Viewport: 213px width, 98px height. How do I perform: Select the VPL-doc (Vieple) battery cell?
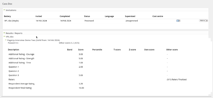tap(11, 21)
